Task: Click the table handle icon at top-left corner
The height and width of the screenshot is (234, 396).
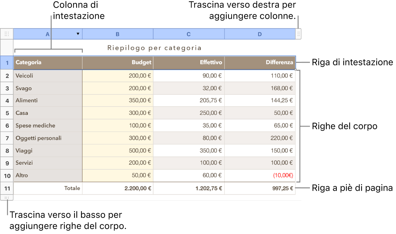Action: pos(6,34)
